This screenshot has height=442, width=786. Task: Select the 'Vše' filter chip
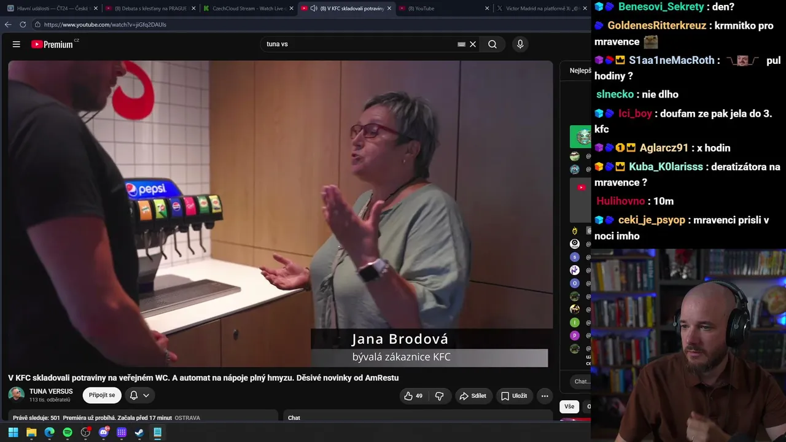pos(569,406)
